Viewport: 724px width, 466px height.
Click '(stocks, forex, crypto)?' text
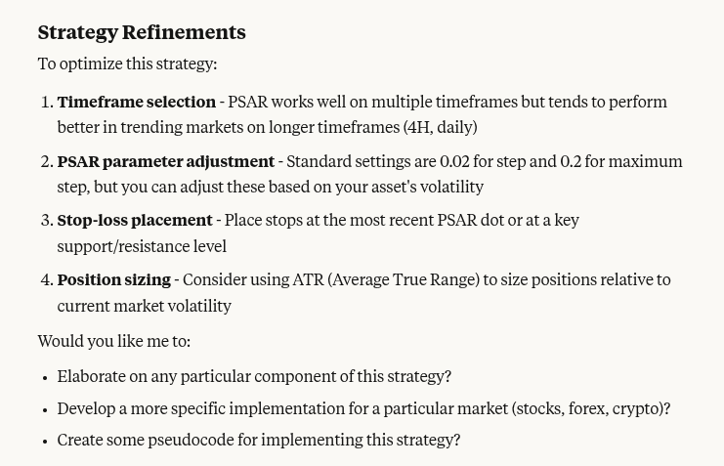[591, 408]
